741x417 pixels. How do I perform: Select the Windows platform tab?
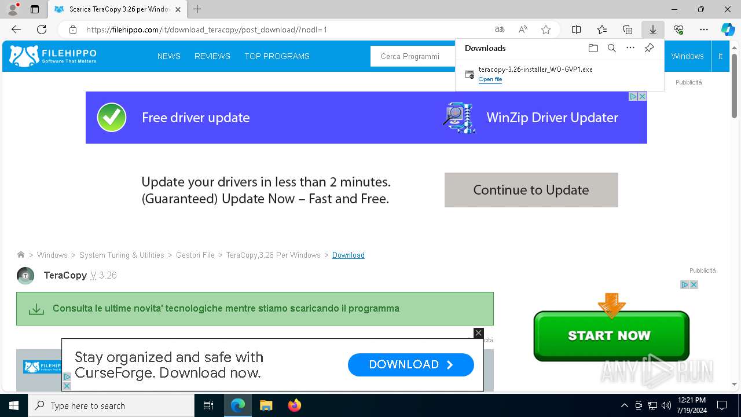tap(687, 56)
